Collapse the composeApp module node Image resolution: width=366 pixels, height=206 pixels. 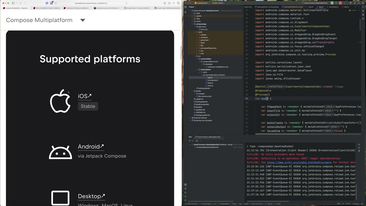[x=192, y=24]
